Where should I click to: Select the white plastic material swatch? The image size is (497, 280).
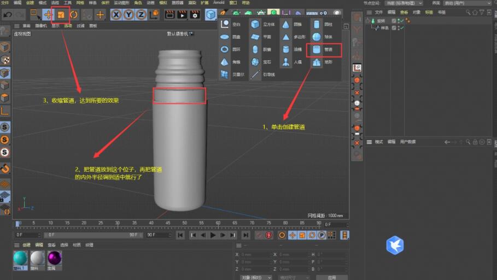click(x=37, y=258)
